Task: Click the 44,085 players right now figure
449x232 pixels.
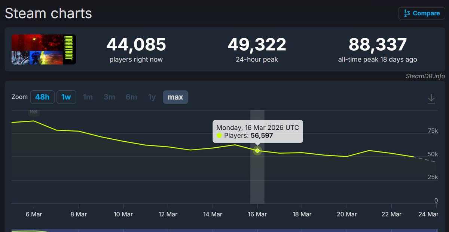Action: point(136,45)
